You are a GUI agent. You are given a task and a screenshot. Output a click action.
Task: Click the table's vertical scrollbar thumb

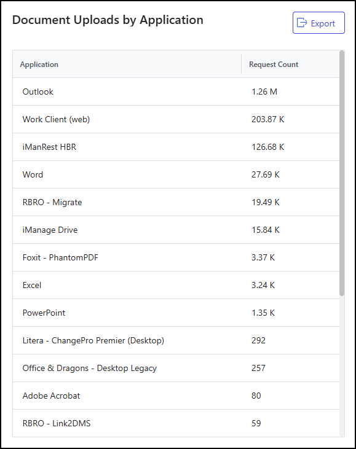click(x=342, y=173)
